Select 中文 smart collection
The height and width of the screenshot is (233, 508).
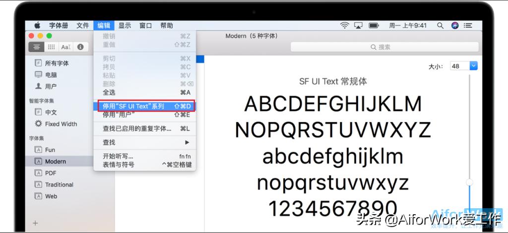51,113
